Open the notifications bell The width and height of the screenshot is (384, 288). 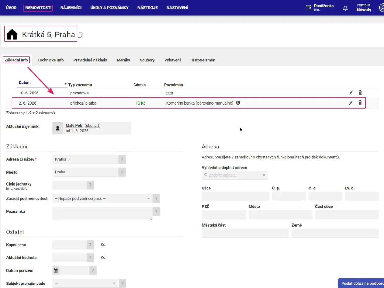(345, 8)
